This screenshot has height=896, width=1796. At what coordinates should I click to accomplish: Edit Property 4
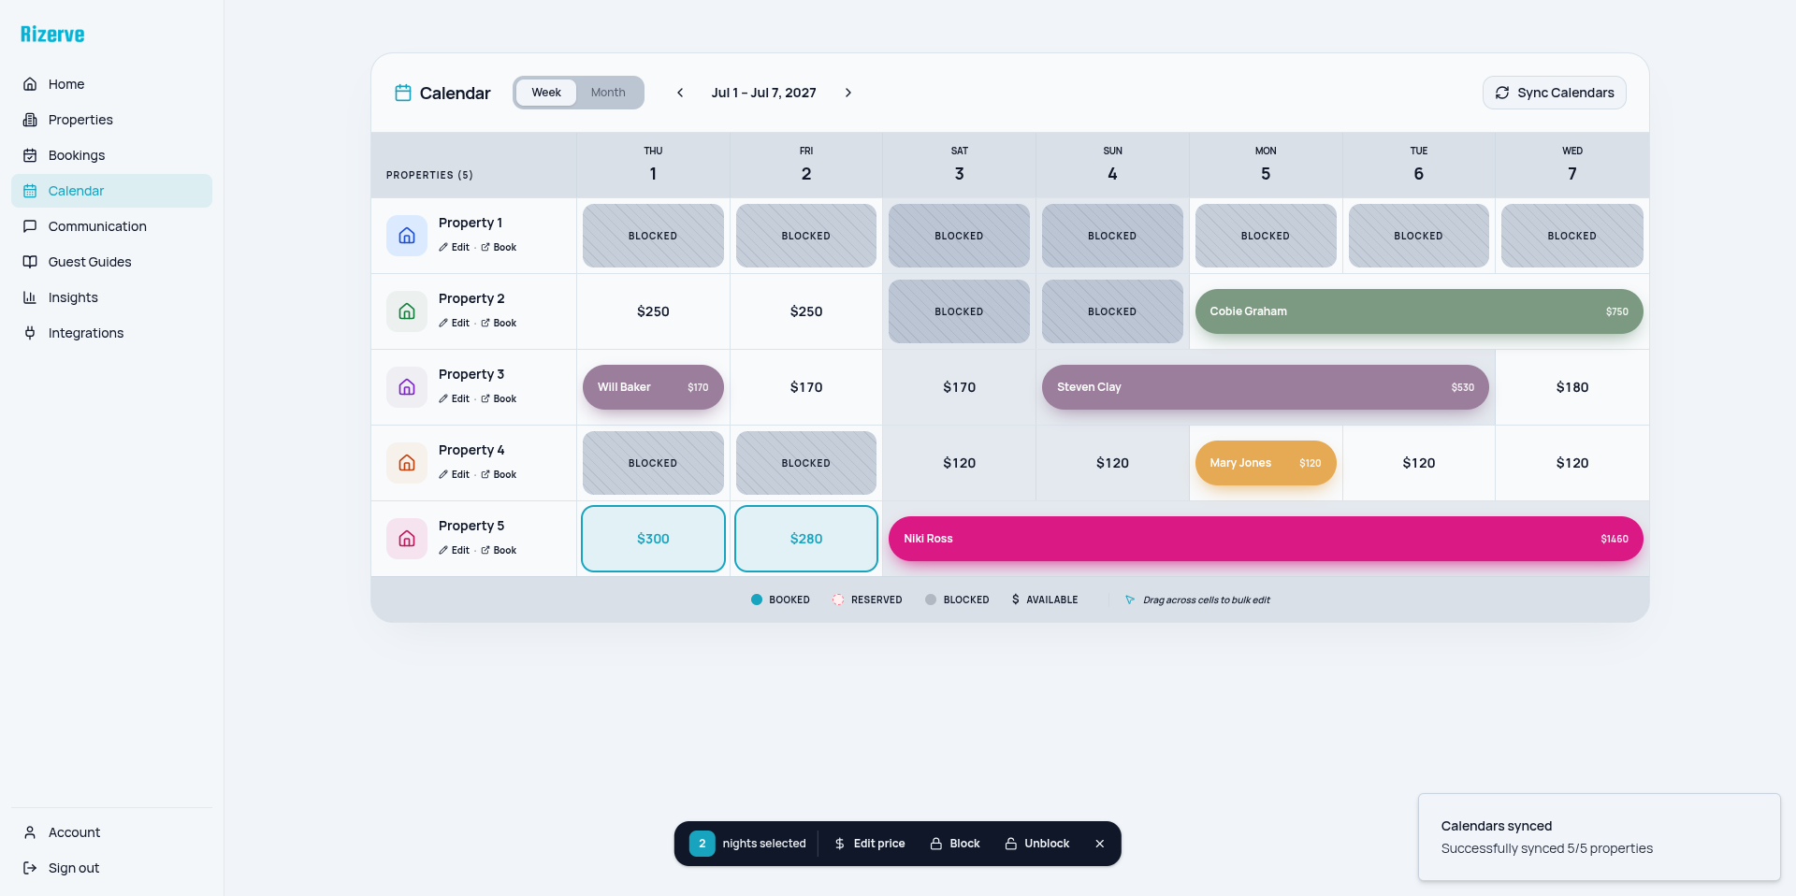coord(455,475)
